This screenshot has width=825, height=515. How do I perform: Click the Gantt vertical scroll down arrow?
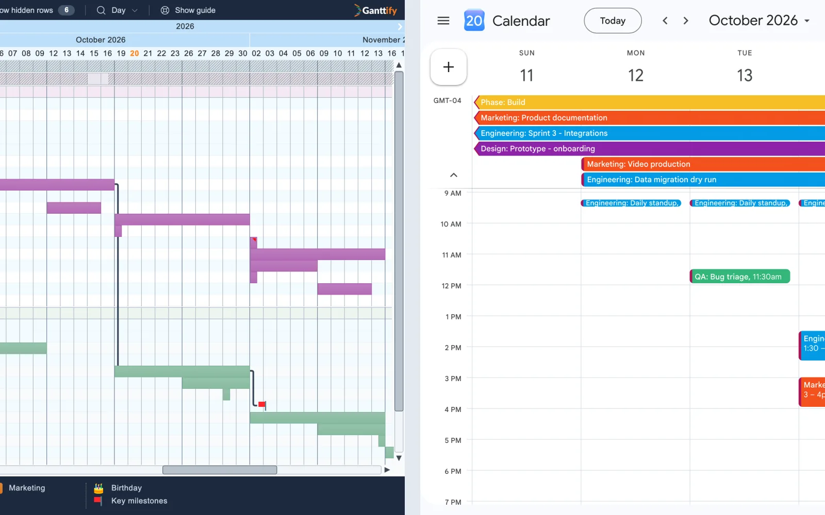click(x=399, y=458)
